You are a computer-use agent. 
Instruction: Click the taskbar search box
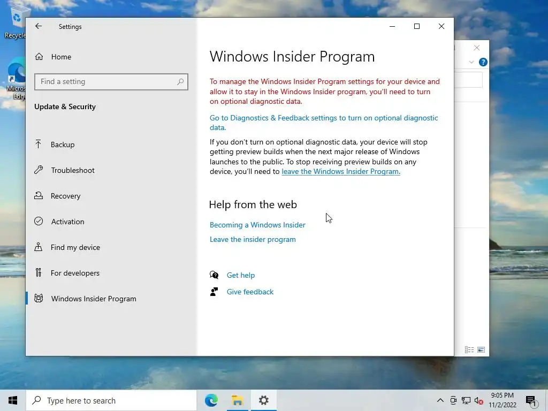pos(111,400)
